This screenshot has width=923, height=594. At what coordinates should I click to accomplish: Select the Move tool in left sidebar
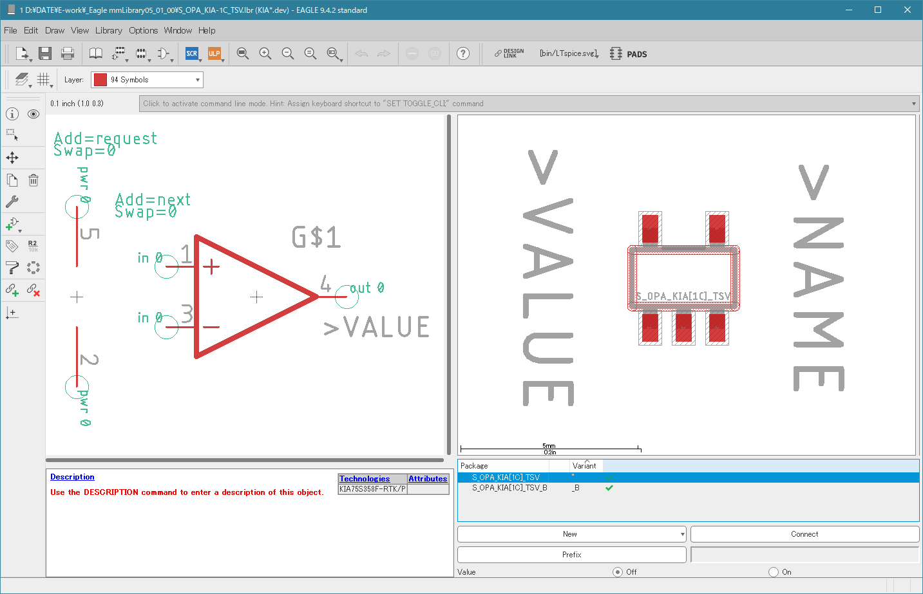click(12, 158)
